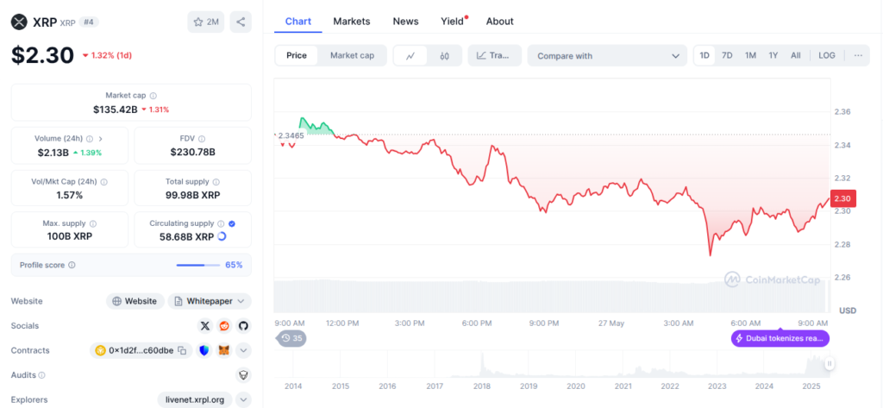The height and width of the screenshot is (408, 883).
Task: Click the FDV info icon
Action: 202,139
